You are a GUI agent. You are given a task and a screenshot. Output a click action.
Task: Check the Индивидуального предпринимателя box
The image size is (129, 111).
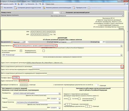pyautogui.click(x=43, y=51)
